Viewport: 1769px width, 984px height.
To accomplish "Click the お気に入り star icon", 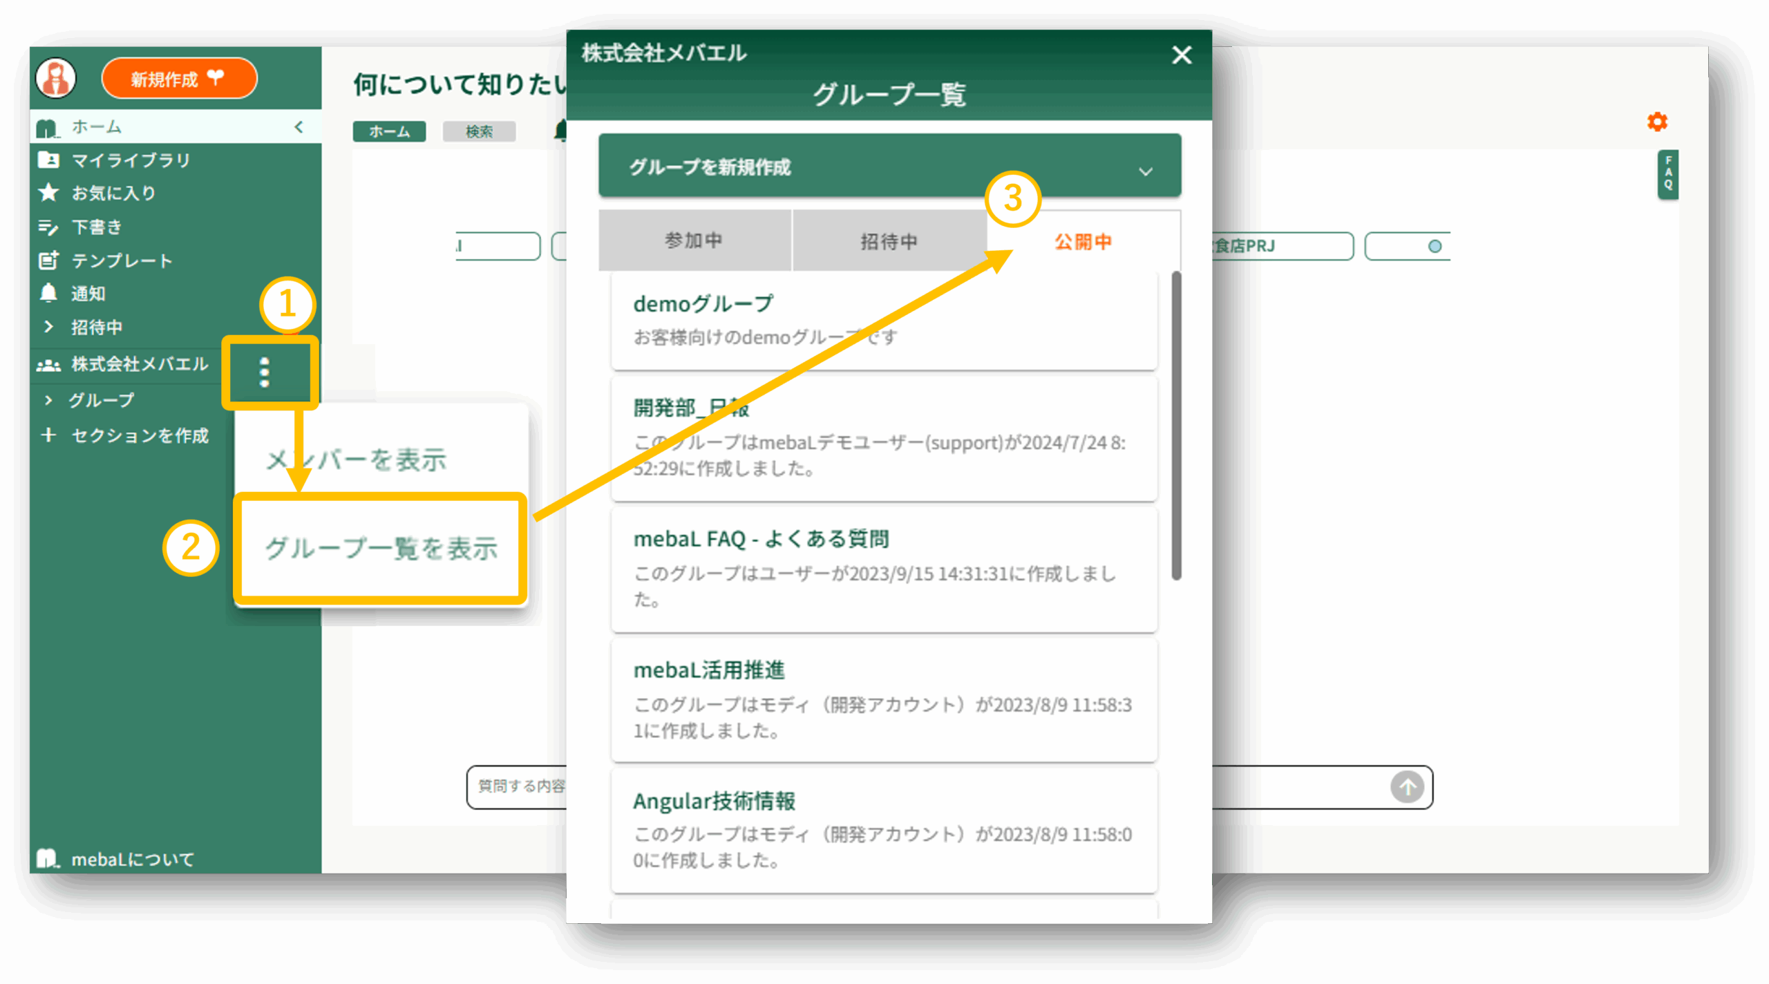I will 48,193.
